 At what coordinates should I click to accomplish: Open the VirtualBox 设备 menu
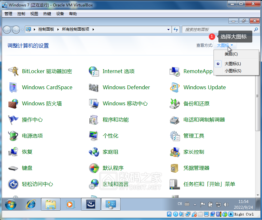[x=60, y=14]
